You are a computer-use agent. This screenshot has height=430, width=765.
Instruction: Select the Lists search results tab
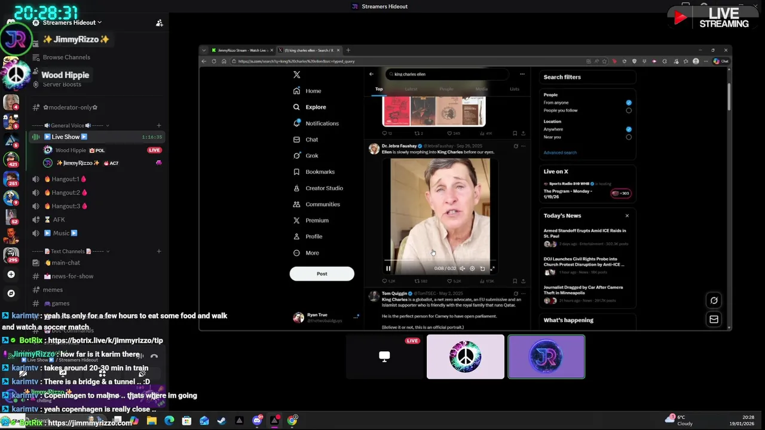pos(515,89)
